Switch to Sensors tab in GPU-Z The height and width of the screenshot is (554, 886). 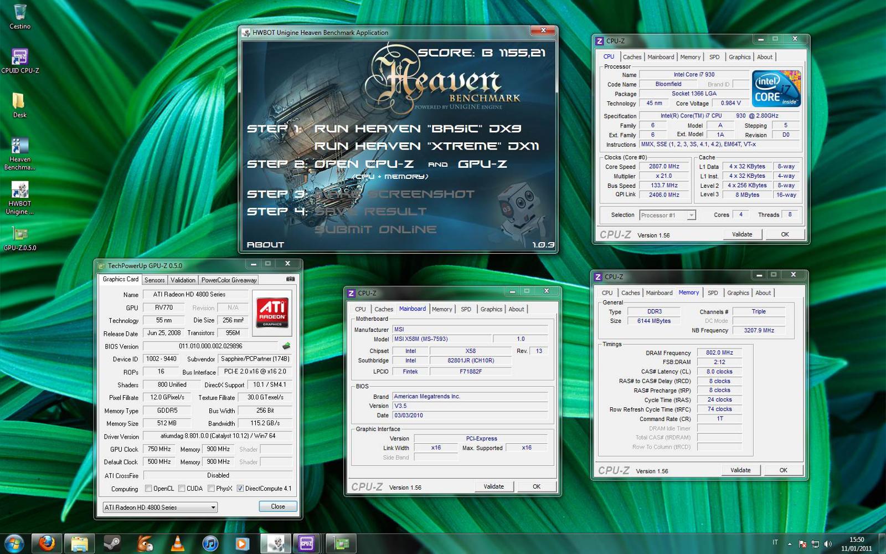tap(154, 280)
